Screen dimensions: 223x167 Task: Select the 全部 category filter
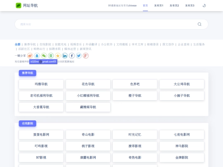[x=17, y=45]
